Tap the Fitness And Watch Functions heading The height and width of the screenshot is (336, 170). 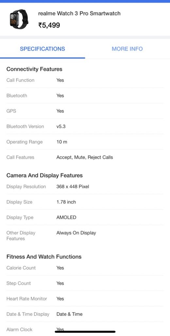point(44,257)
